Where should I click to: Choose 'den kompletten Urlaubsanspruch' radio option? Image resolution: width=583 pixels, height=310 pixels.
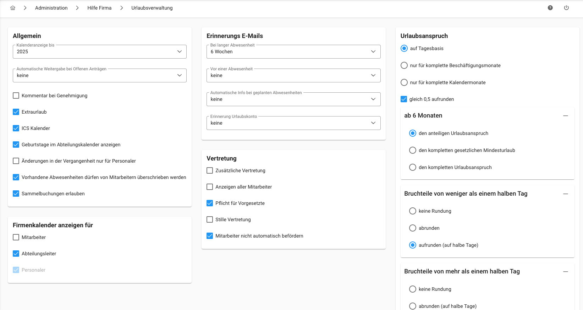tap(412, 167)
